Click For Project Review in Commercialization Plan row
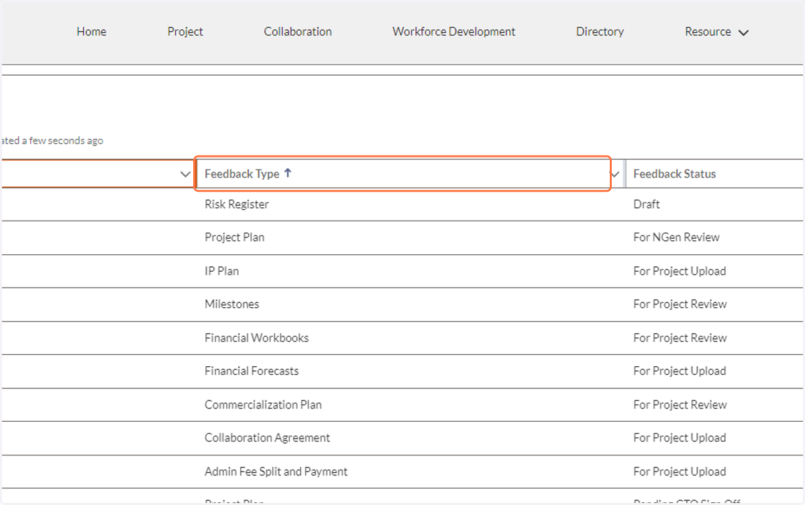The image size is (805, 505). pyautogui.click(x=680, y=404)
